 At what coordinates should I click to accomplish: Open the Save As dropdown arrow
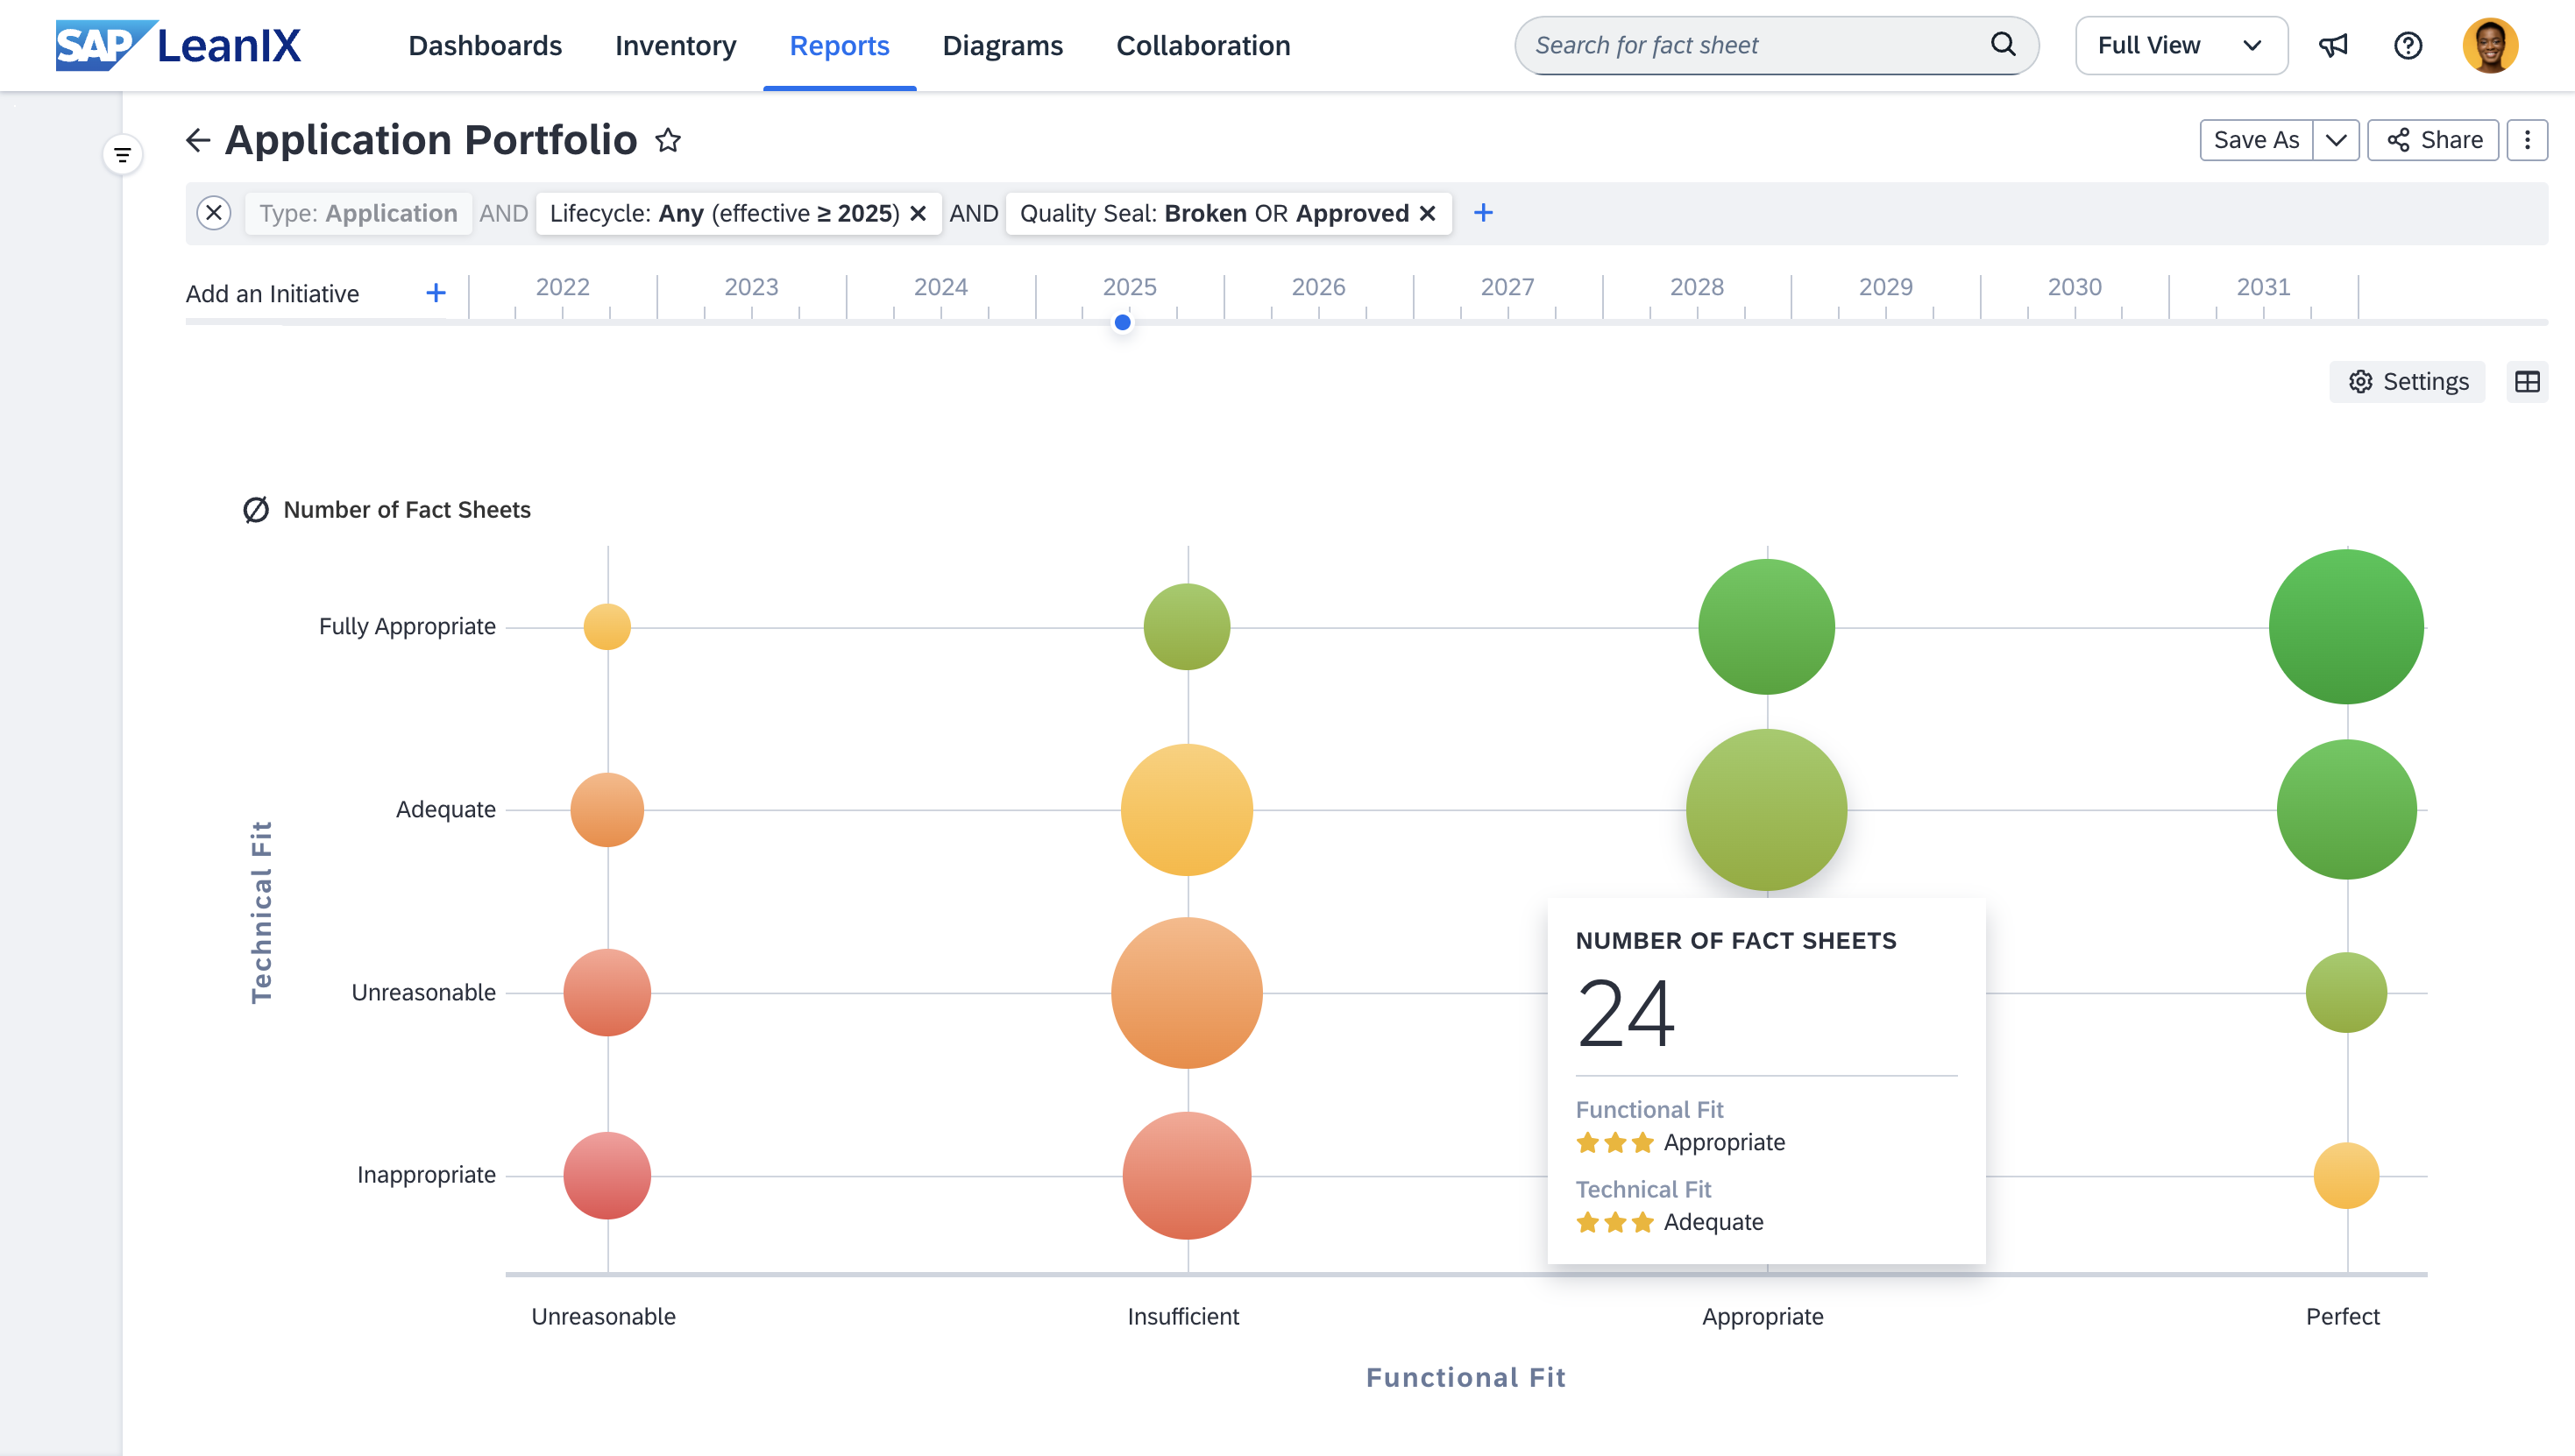(2336, 140)
